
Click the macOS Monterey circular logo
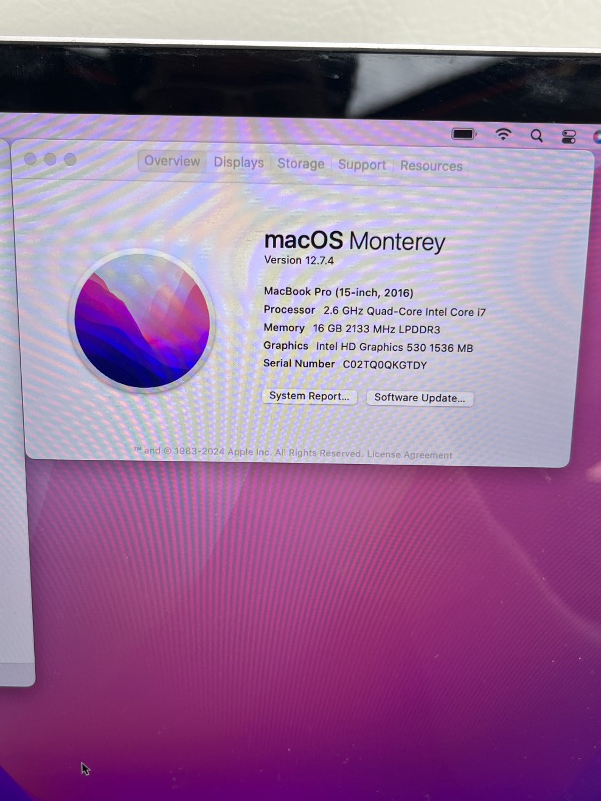[x=142, y=320]
